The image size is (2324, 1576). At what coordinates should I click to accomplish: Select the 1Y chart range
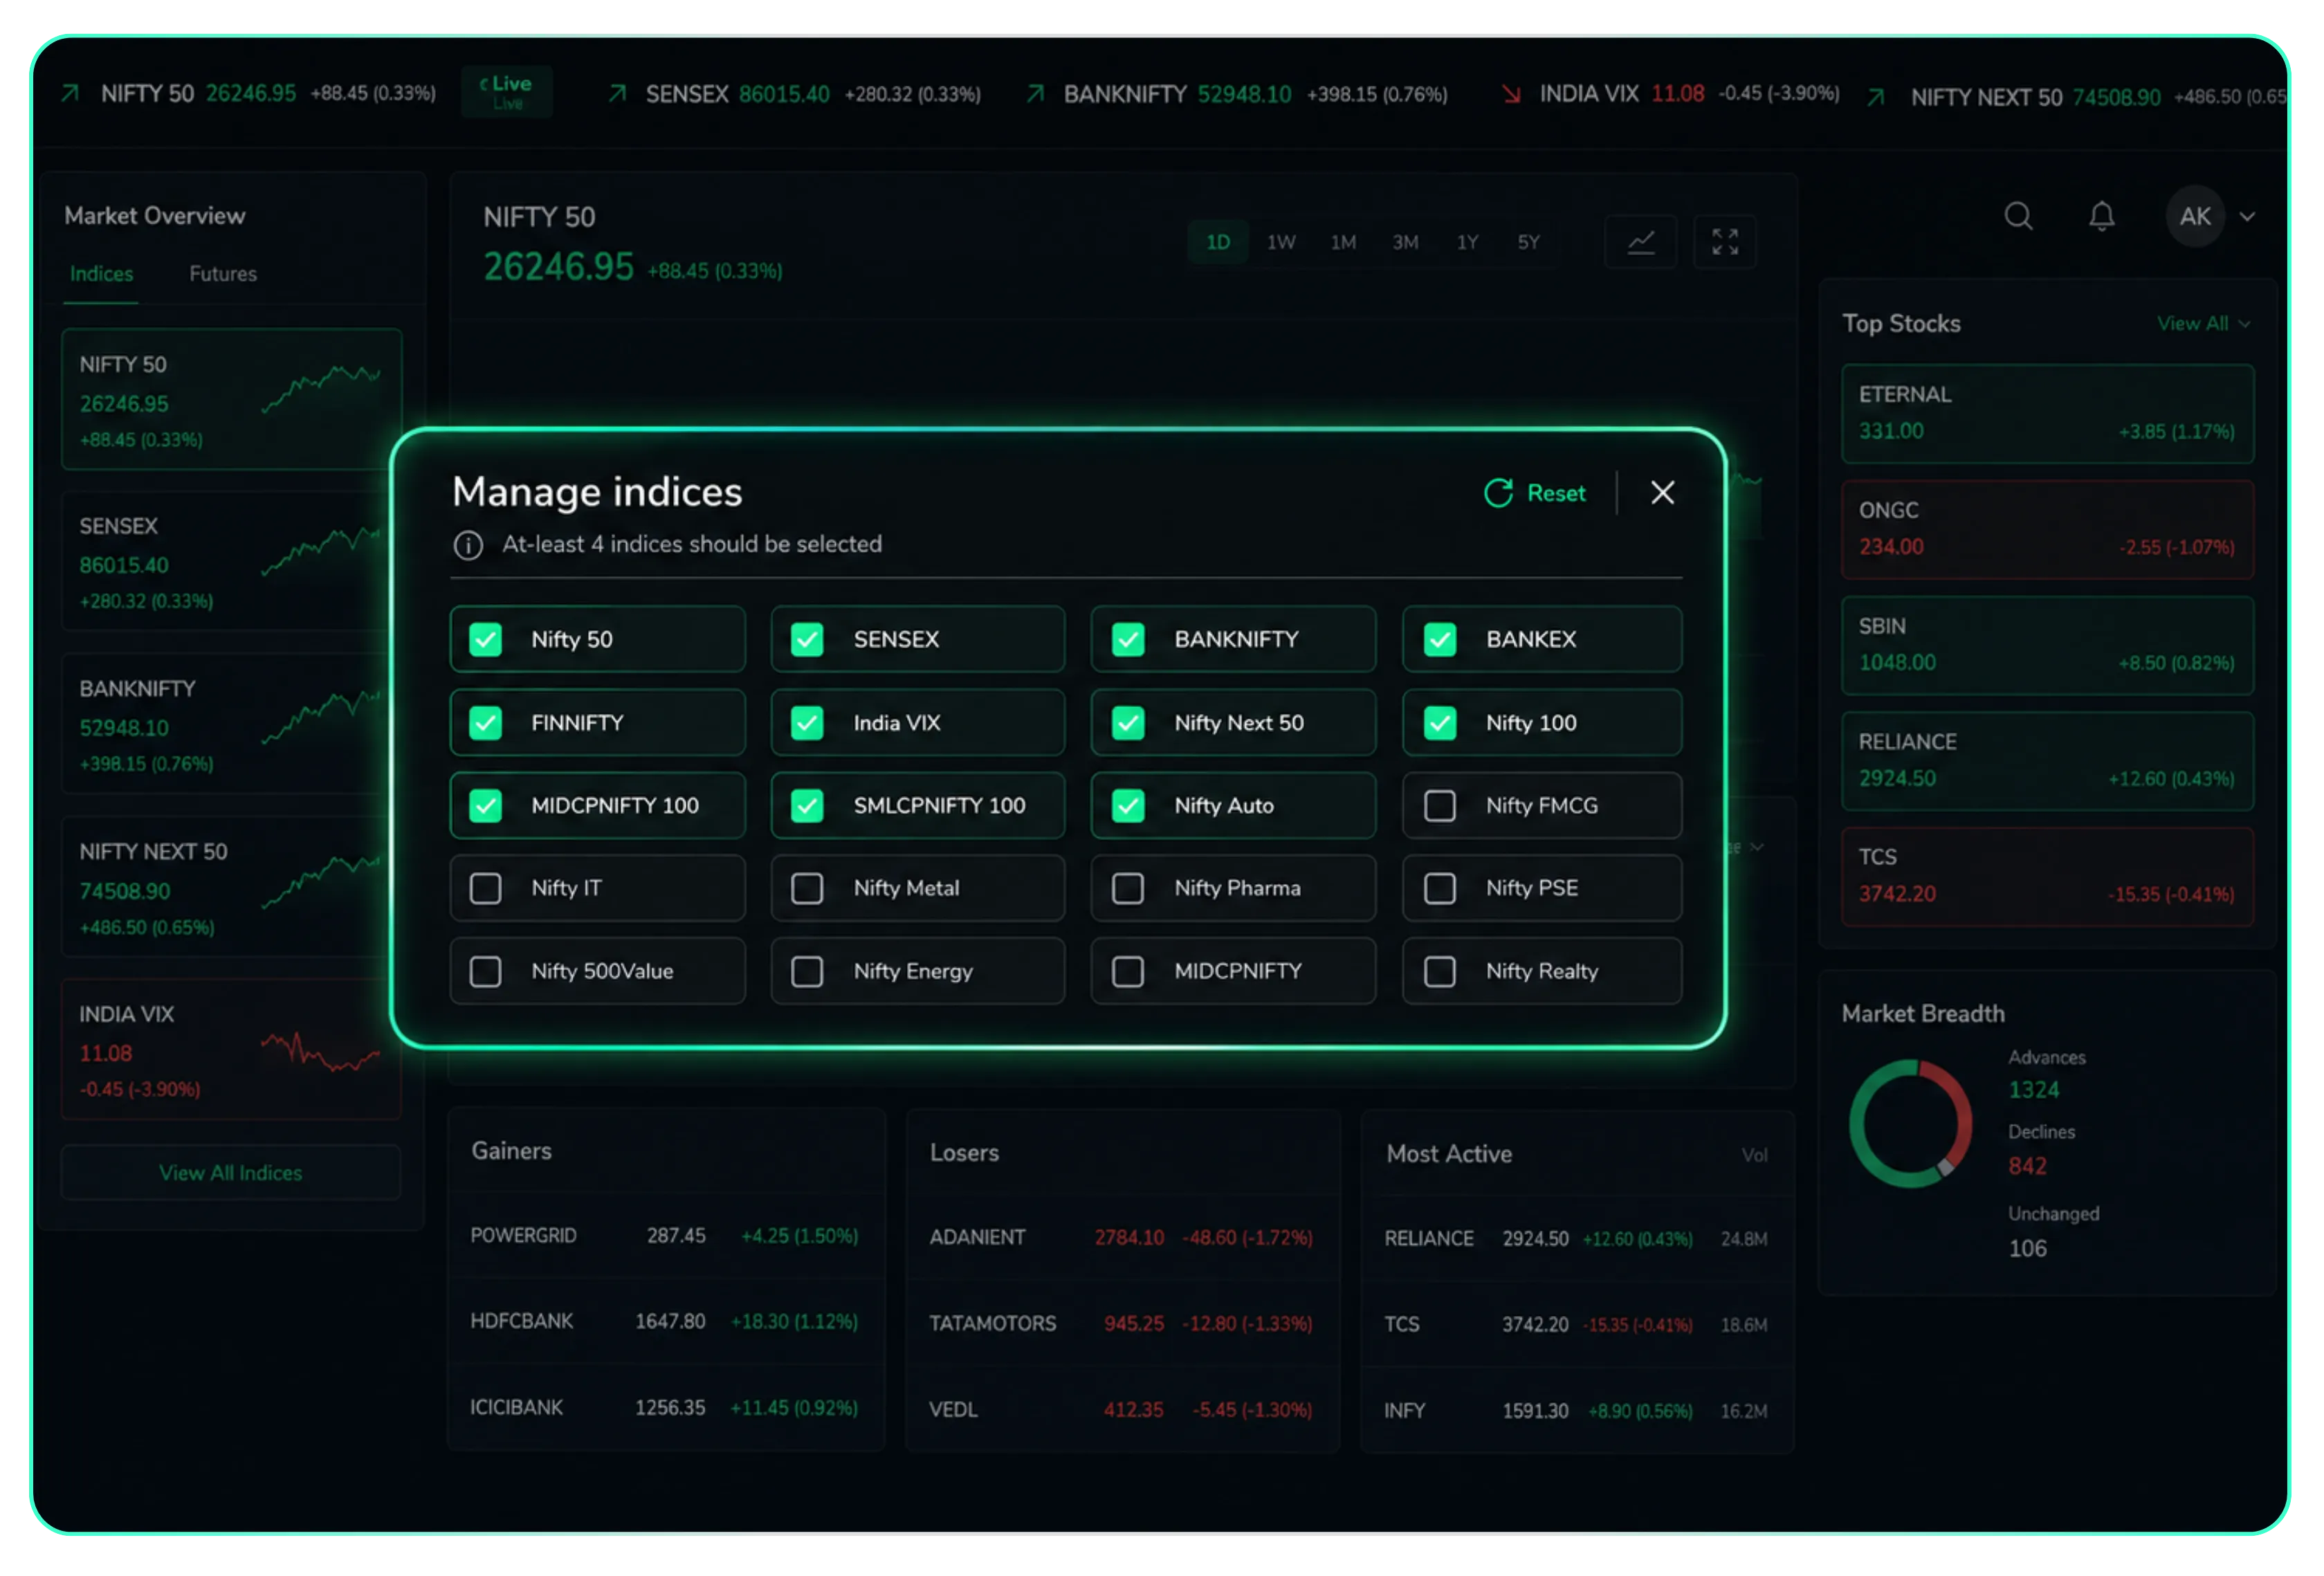[x=1466, y=242]
